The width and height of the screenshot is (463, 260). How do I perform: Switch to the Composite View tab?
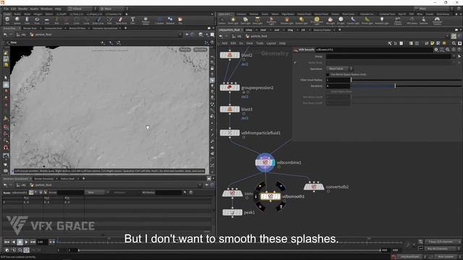(x=53, y=28)
